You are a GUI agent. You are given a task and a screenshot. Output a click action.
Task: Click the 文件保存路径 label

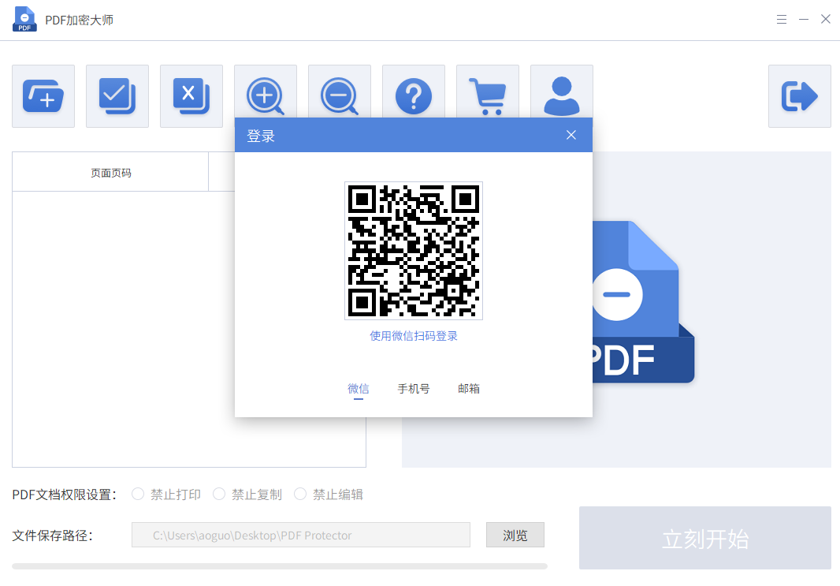pos(53,536)
